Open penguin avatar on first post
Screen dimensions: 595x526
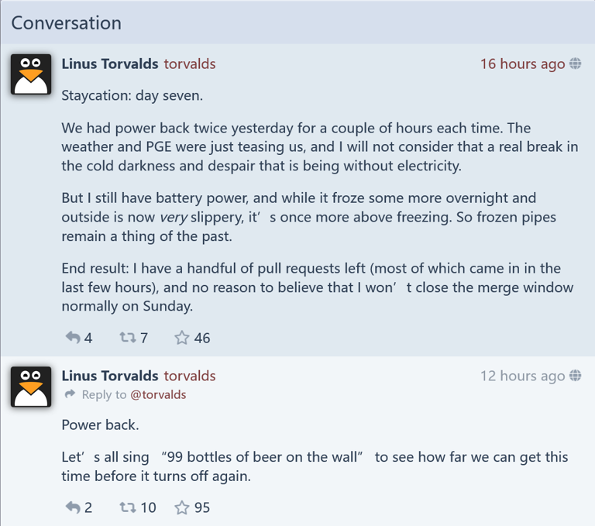31,74
